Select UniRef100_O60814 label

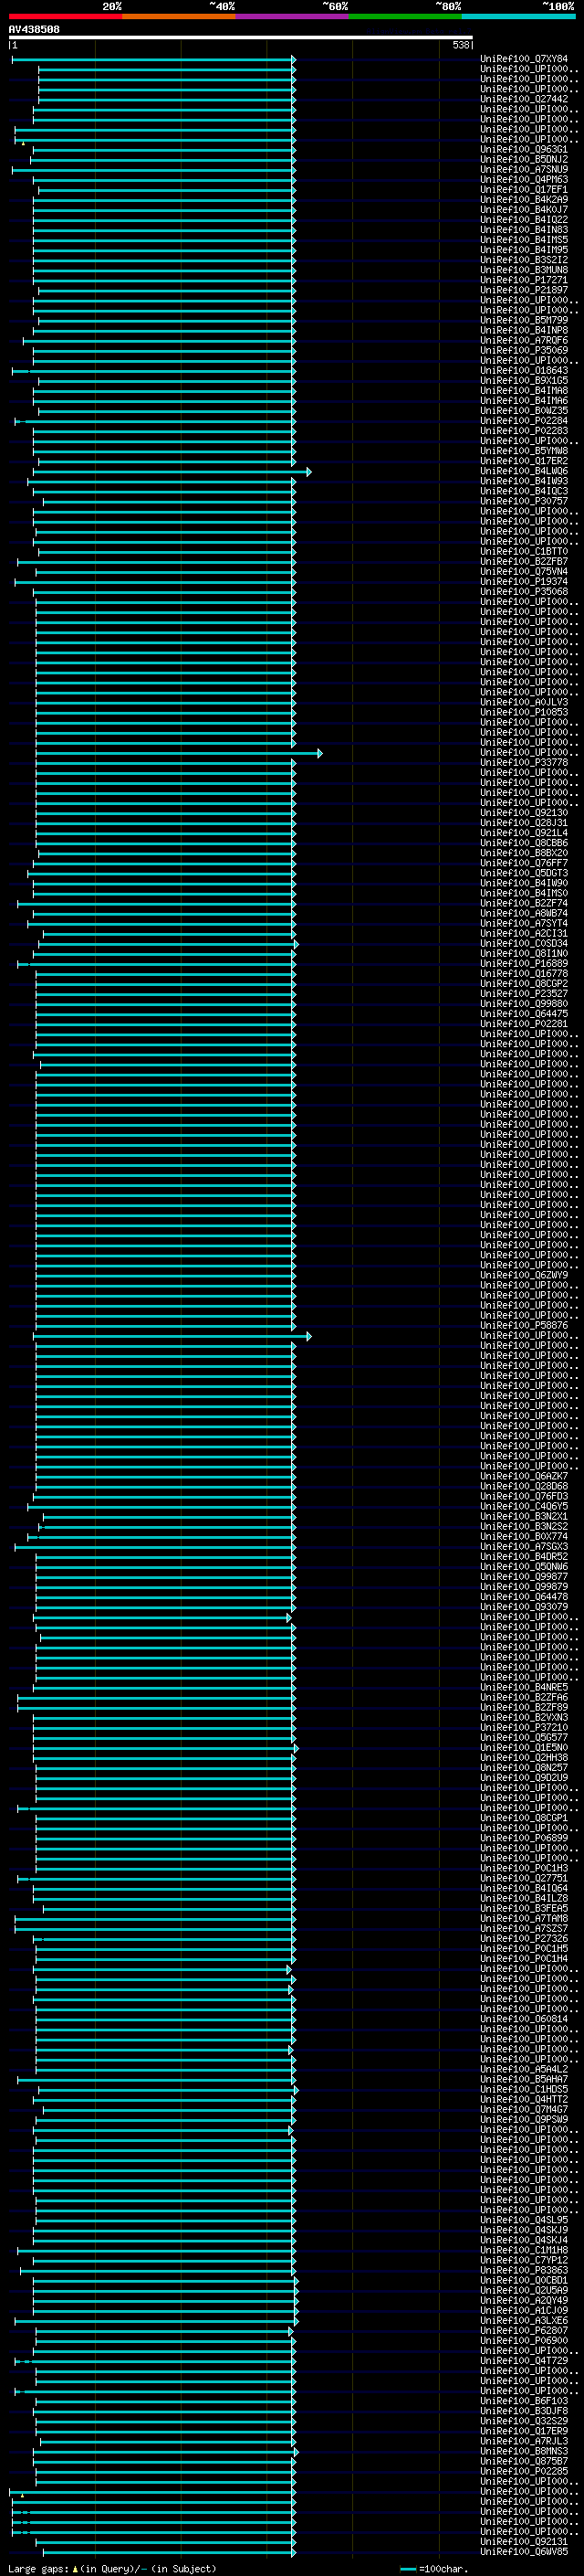pyautogui.click(x=524, y=2019)
